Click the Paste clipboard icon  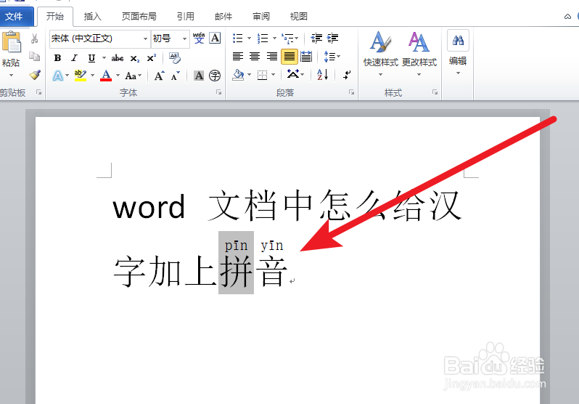[x=11, y=42]
